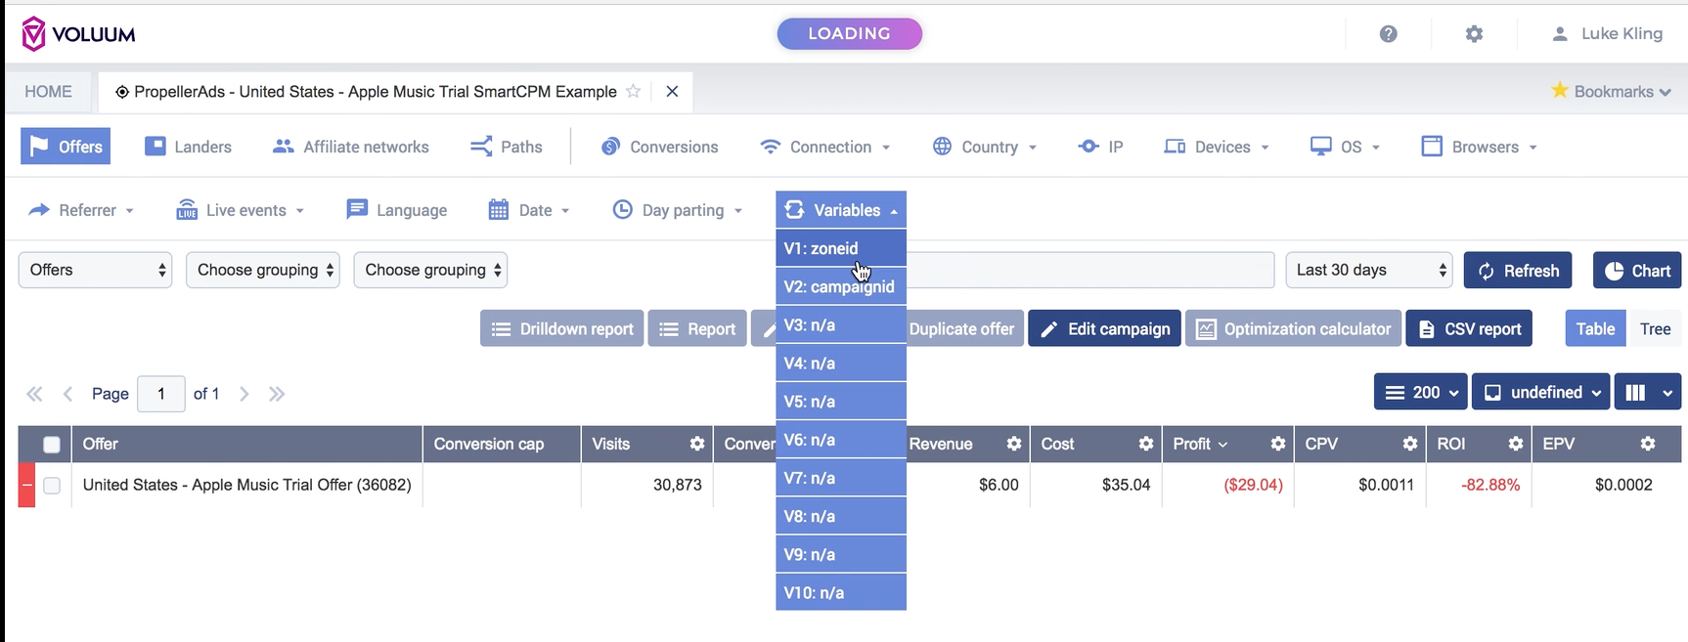Star the campaign tab as bookmark
Screen dimensions: 1688x642
[x=634, y=91]
